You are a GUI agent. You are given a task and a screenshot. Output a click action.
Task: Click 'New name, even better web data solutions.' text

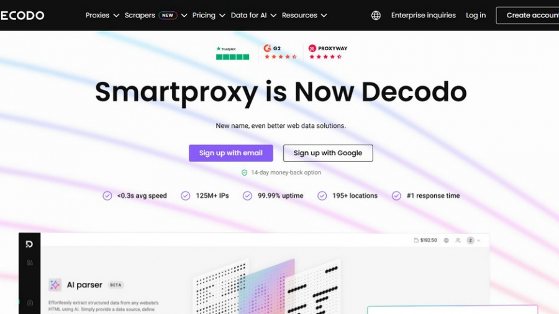pyautogui.click(x=281, y=126)
